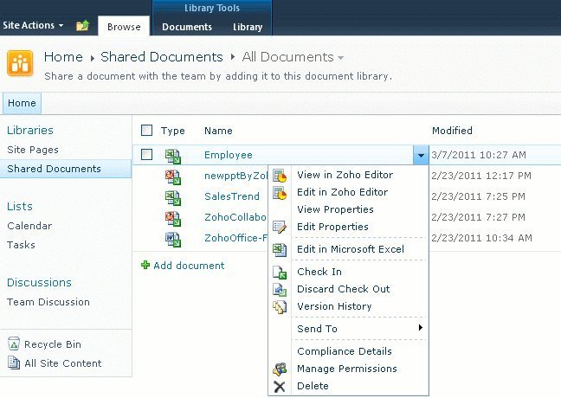Click the ZohoOffice Word document icon
This screenshot has width=561, height=398.
coord(173,238)
